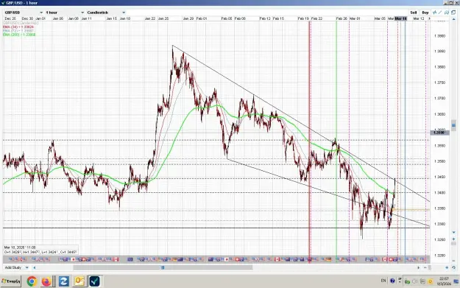Click the reset zoom icon at bottom right
Viewport: 460px width, 288px height.
pyautogui.click(x=453, y=267)
